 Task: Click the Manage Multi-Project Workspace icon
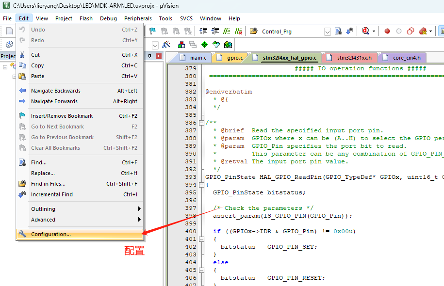coord(193,45)
